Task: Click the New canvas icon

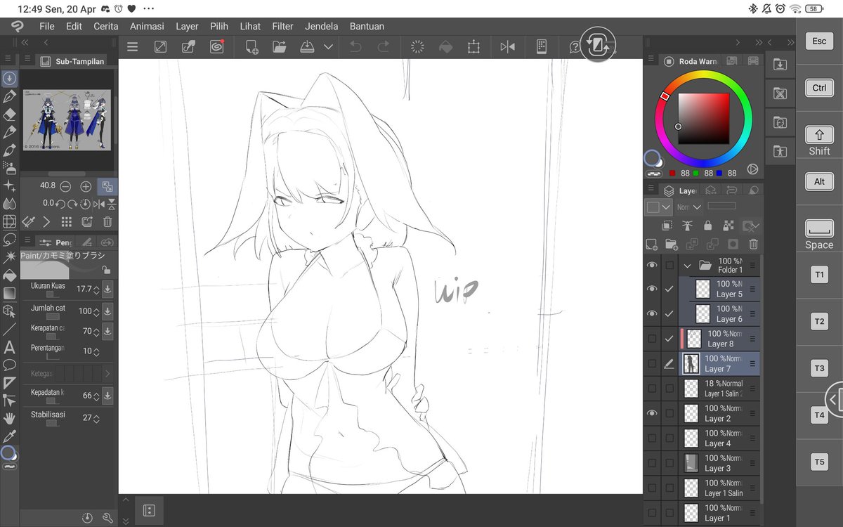Action: tap(251, 47)
